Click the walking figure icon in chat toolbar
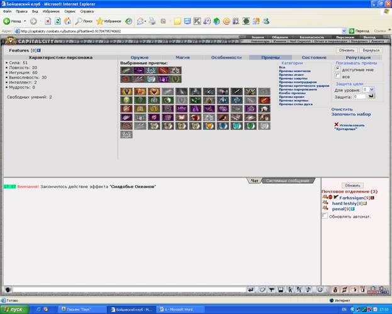The width and height of the screenshot is (392, 314). tap(290, 289)
